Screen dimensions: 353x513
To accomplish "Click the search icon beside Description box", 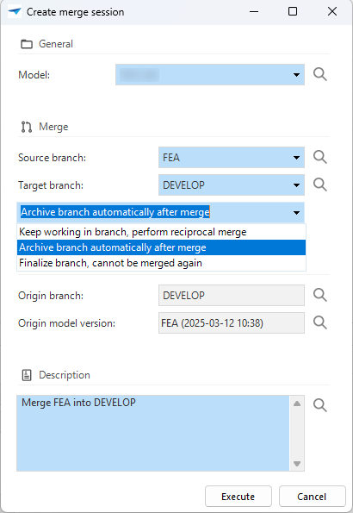I will click(320, 405).
